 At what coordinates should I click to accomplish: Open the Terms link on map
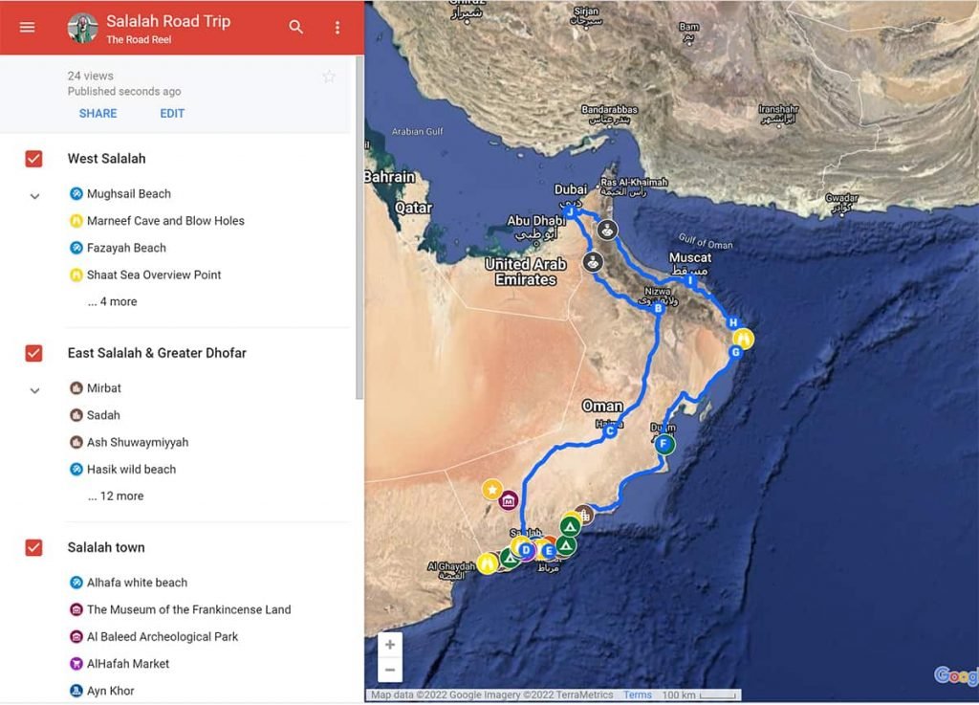coord(638,695)
